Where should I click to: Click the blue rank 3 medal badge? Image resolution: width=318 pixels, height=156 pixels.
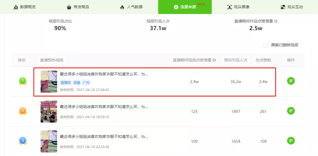click(x=22, y=141)
